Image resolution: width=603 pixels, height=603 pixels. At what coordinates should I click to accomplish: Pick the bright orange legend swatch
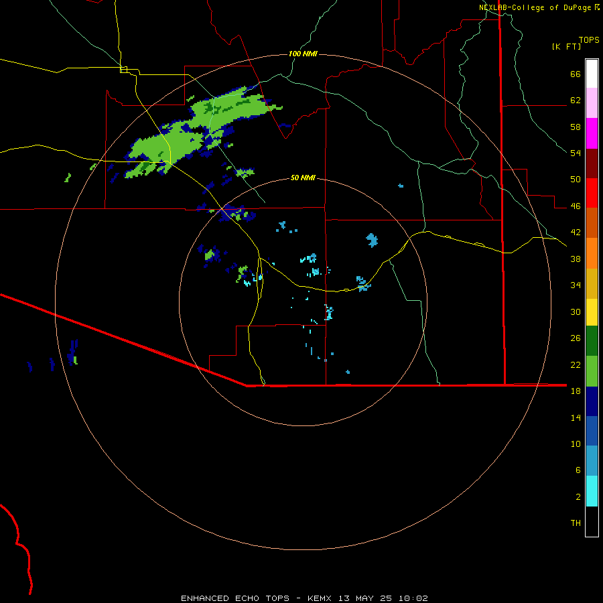click(592, 253)
